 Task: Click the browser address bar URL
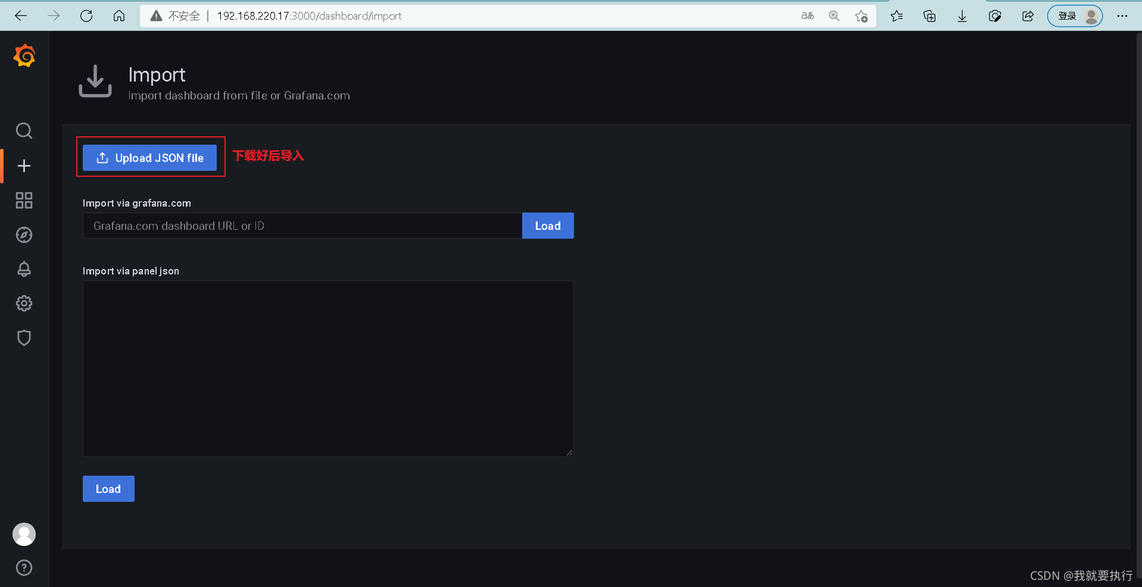(309, 16)
